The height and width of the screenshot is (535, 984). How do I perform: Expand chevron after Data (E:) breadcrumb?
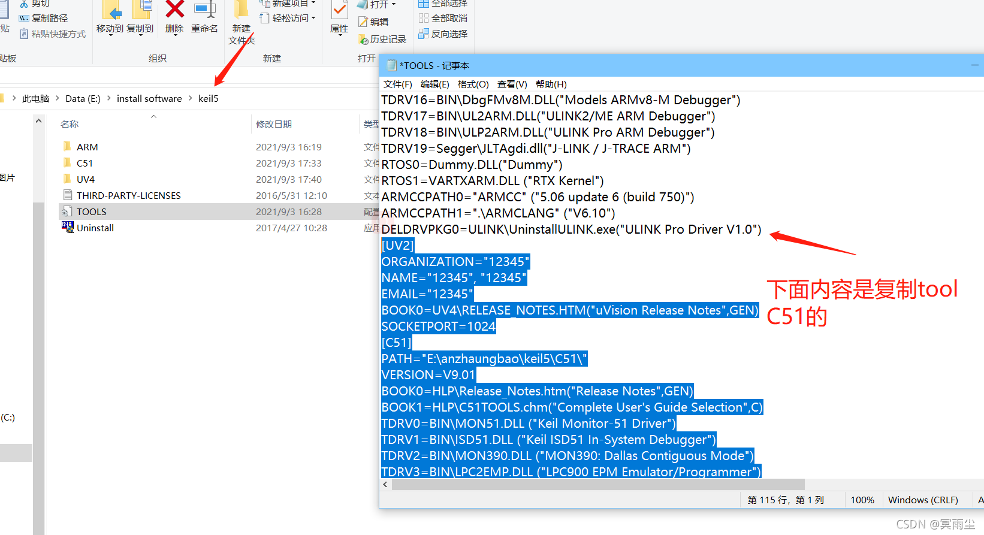tap(109, 98)
